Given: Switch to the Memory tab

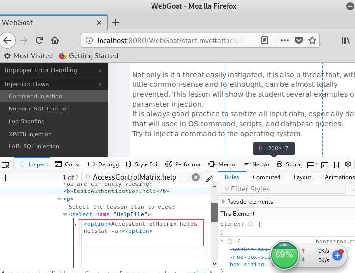Looking at the screenshot, I should [x=222, y=164].
